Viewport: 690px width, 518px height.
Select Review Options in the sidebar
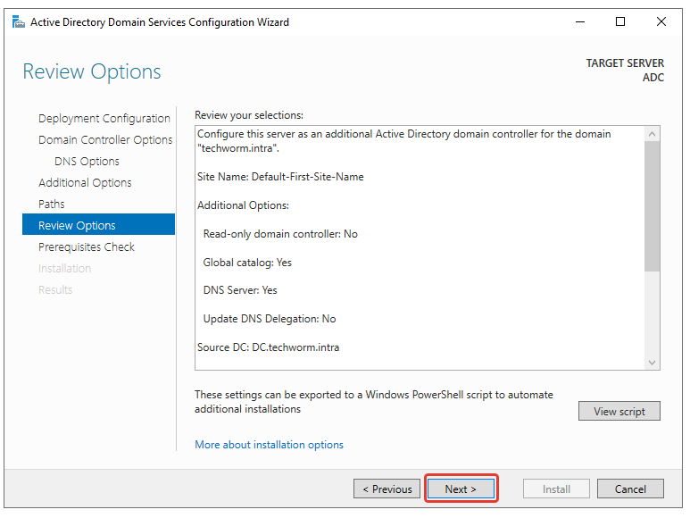pos(77,226)
